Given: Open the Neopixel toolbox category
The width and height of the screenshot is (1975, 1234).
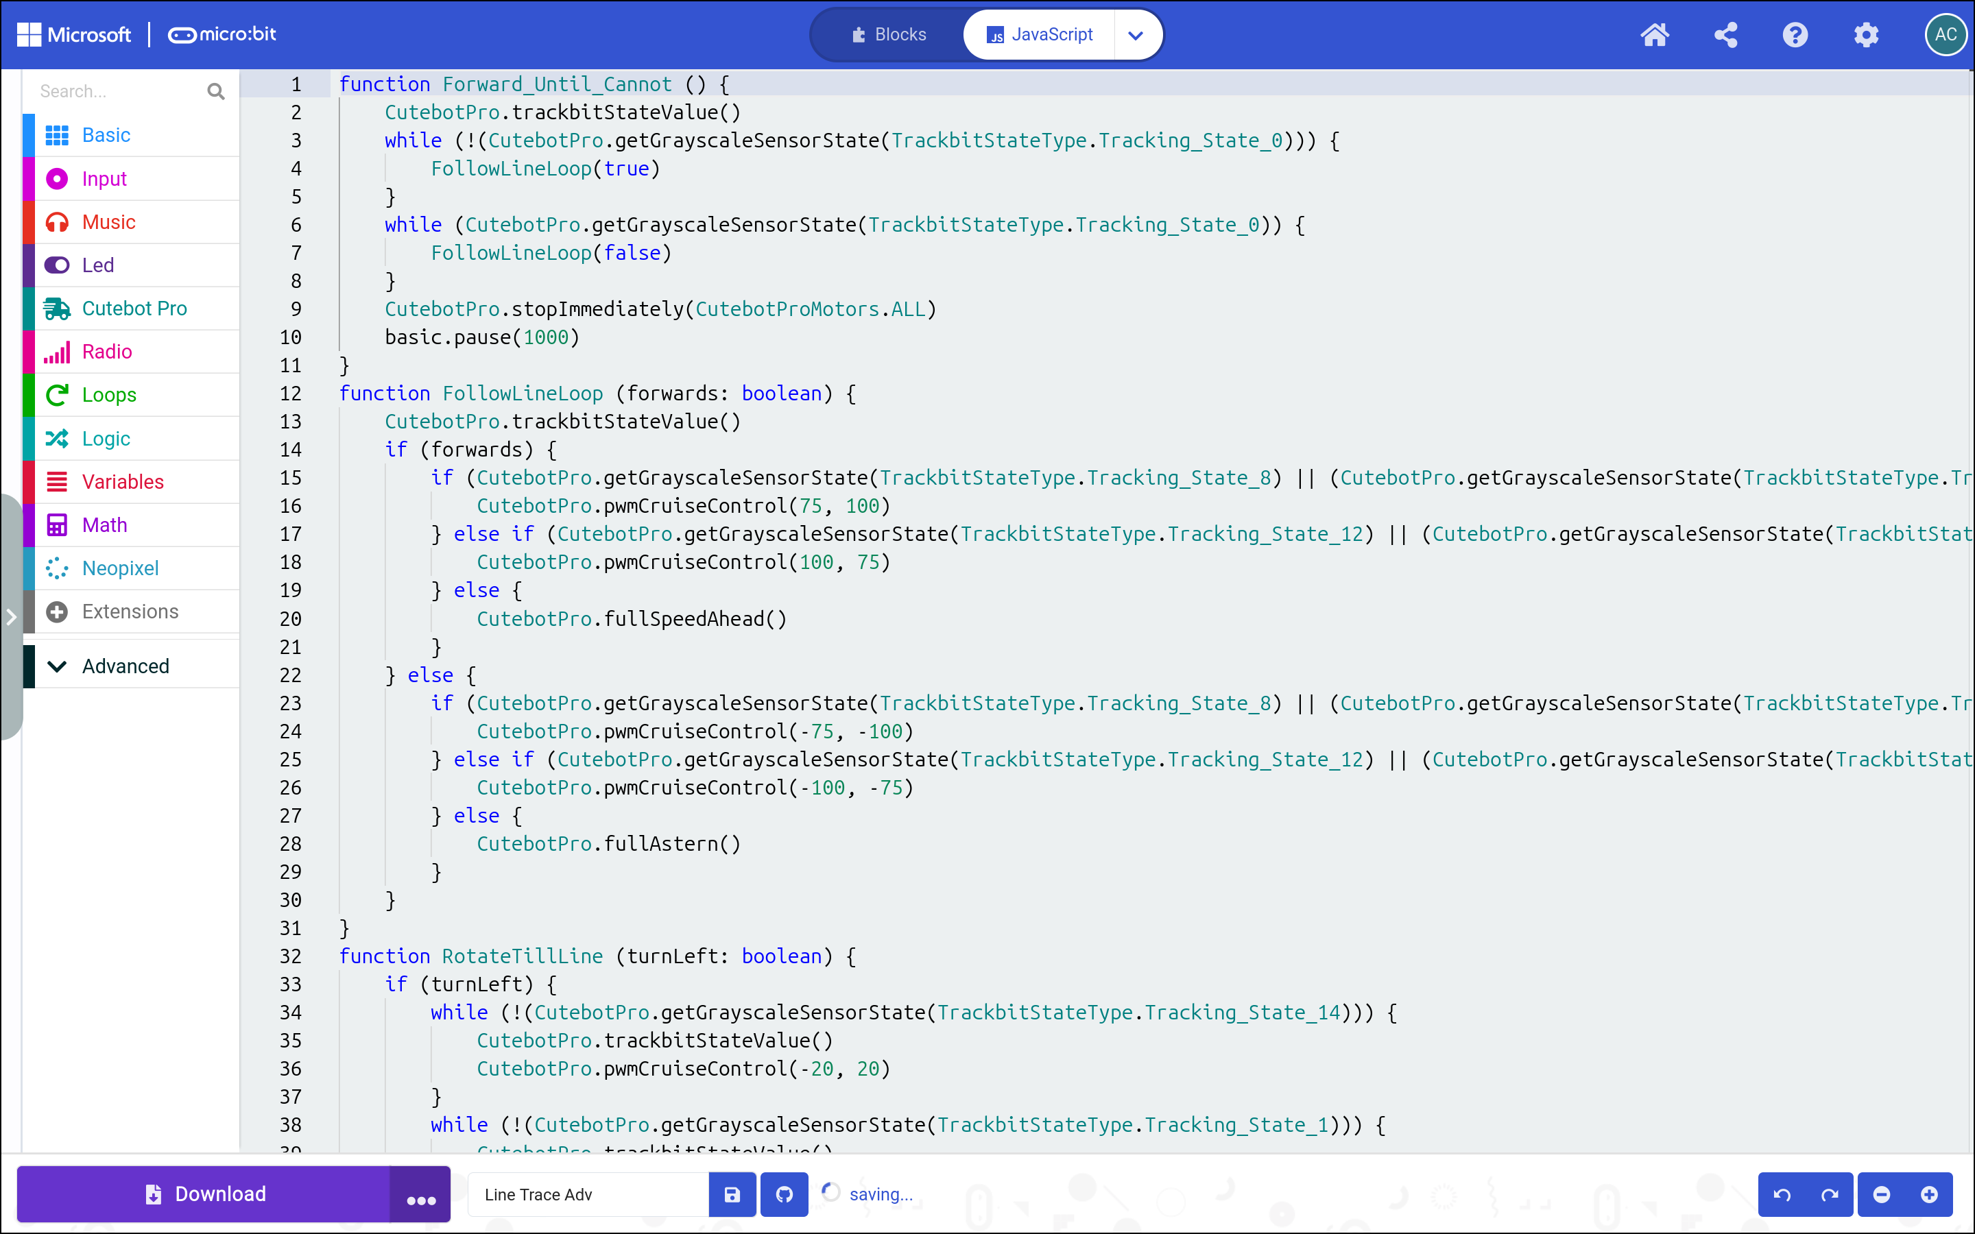Looking at the screenshot, I should pyautogui.click(x=130, y=568).
